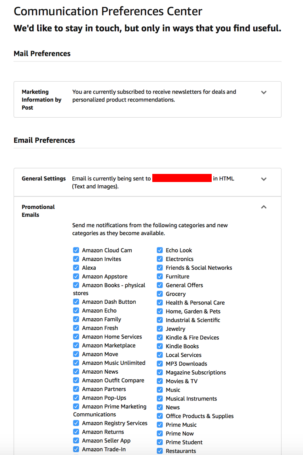Uncheck the Magazine Subscriptions checkbox
This screenshot has width=303, height=455.
point(160,372)
